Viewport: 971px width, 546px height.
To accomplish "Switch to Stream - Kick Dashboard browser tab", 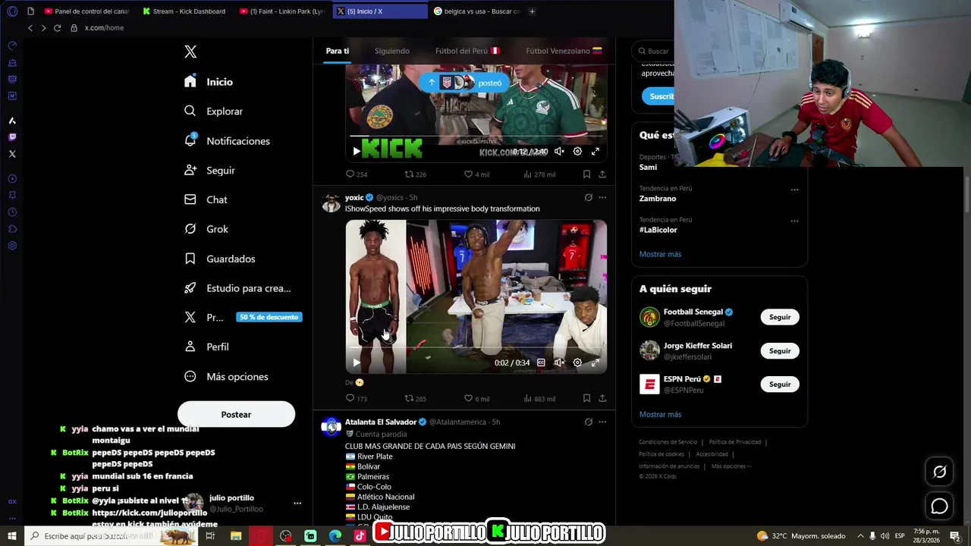I will 183,11.
